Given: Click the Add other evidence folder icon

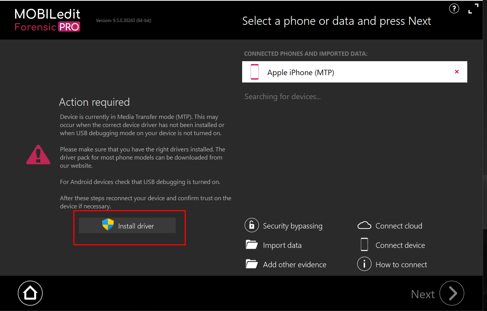Looking at the screenshot, I should [x=252, y=264].
